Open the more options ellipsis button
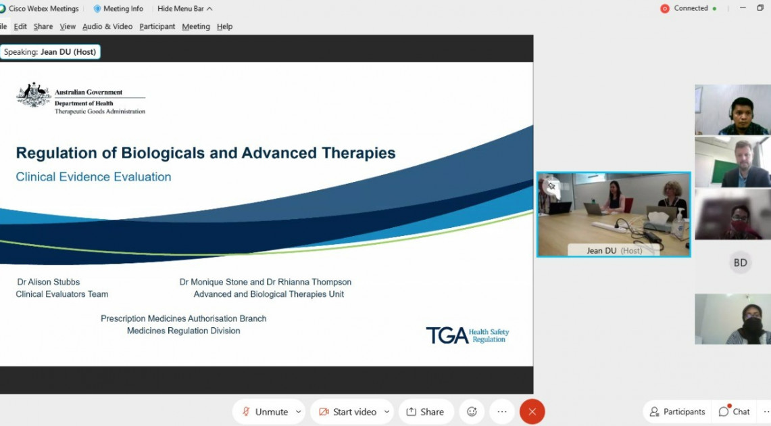771x426 pixels. 501,412
